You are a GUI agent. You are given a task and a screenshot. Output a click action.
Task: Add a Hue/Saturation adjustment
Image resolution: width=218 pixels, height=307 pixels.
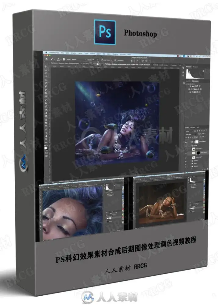point(189,89)
